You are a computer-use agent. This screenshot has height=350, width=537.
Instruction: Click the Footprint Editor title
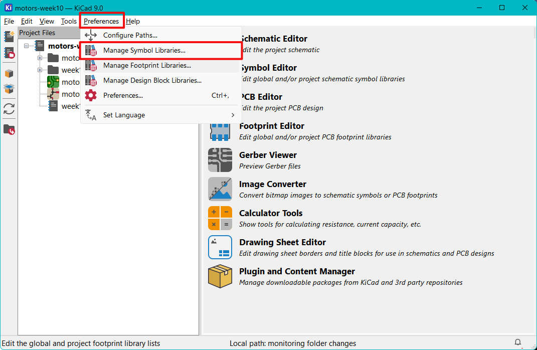tap(272, 126)
